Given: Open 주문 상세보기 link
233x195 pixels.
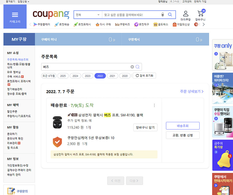Looking at the screenshot, I should pos(192,91).
